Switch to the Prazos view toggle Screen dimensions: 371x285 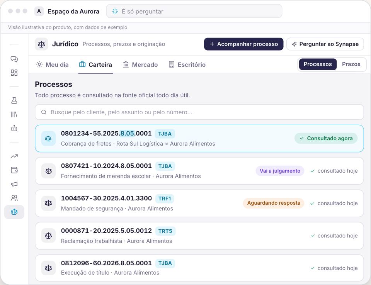coord(351,64)
